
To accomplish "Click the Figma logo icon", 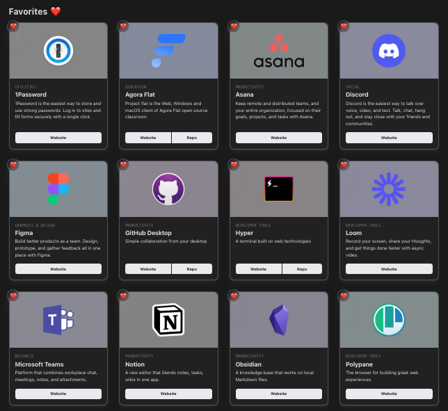I will tap(58, 188).
